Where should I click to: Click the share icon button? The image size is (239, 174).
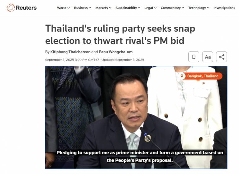coord(222,57)
